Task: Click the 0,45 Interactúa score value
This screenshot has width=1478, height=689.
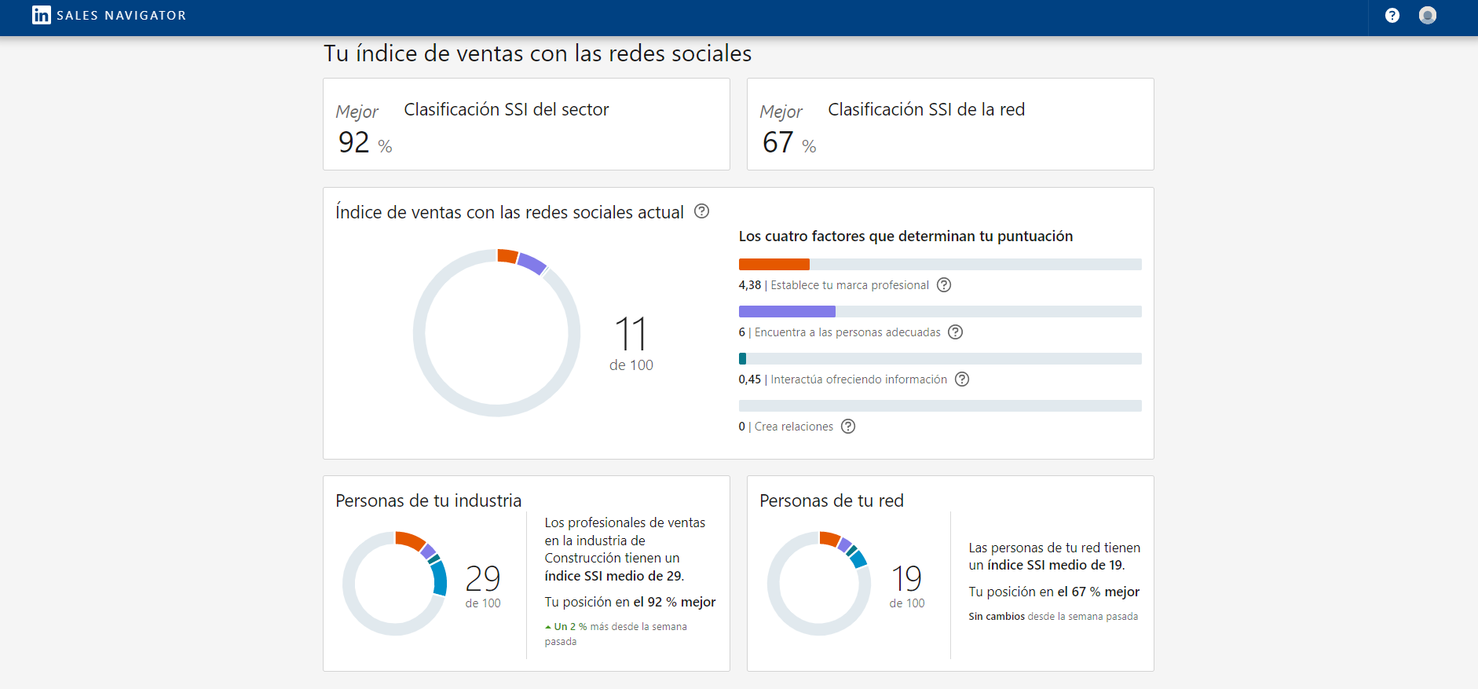Action: (750, 379)
